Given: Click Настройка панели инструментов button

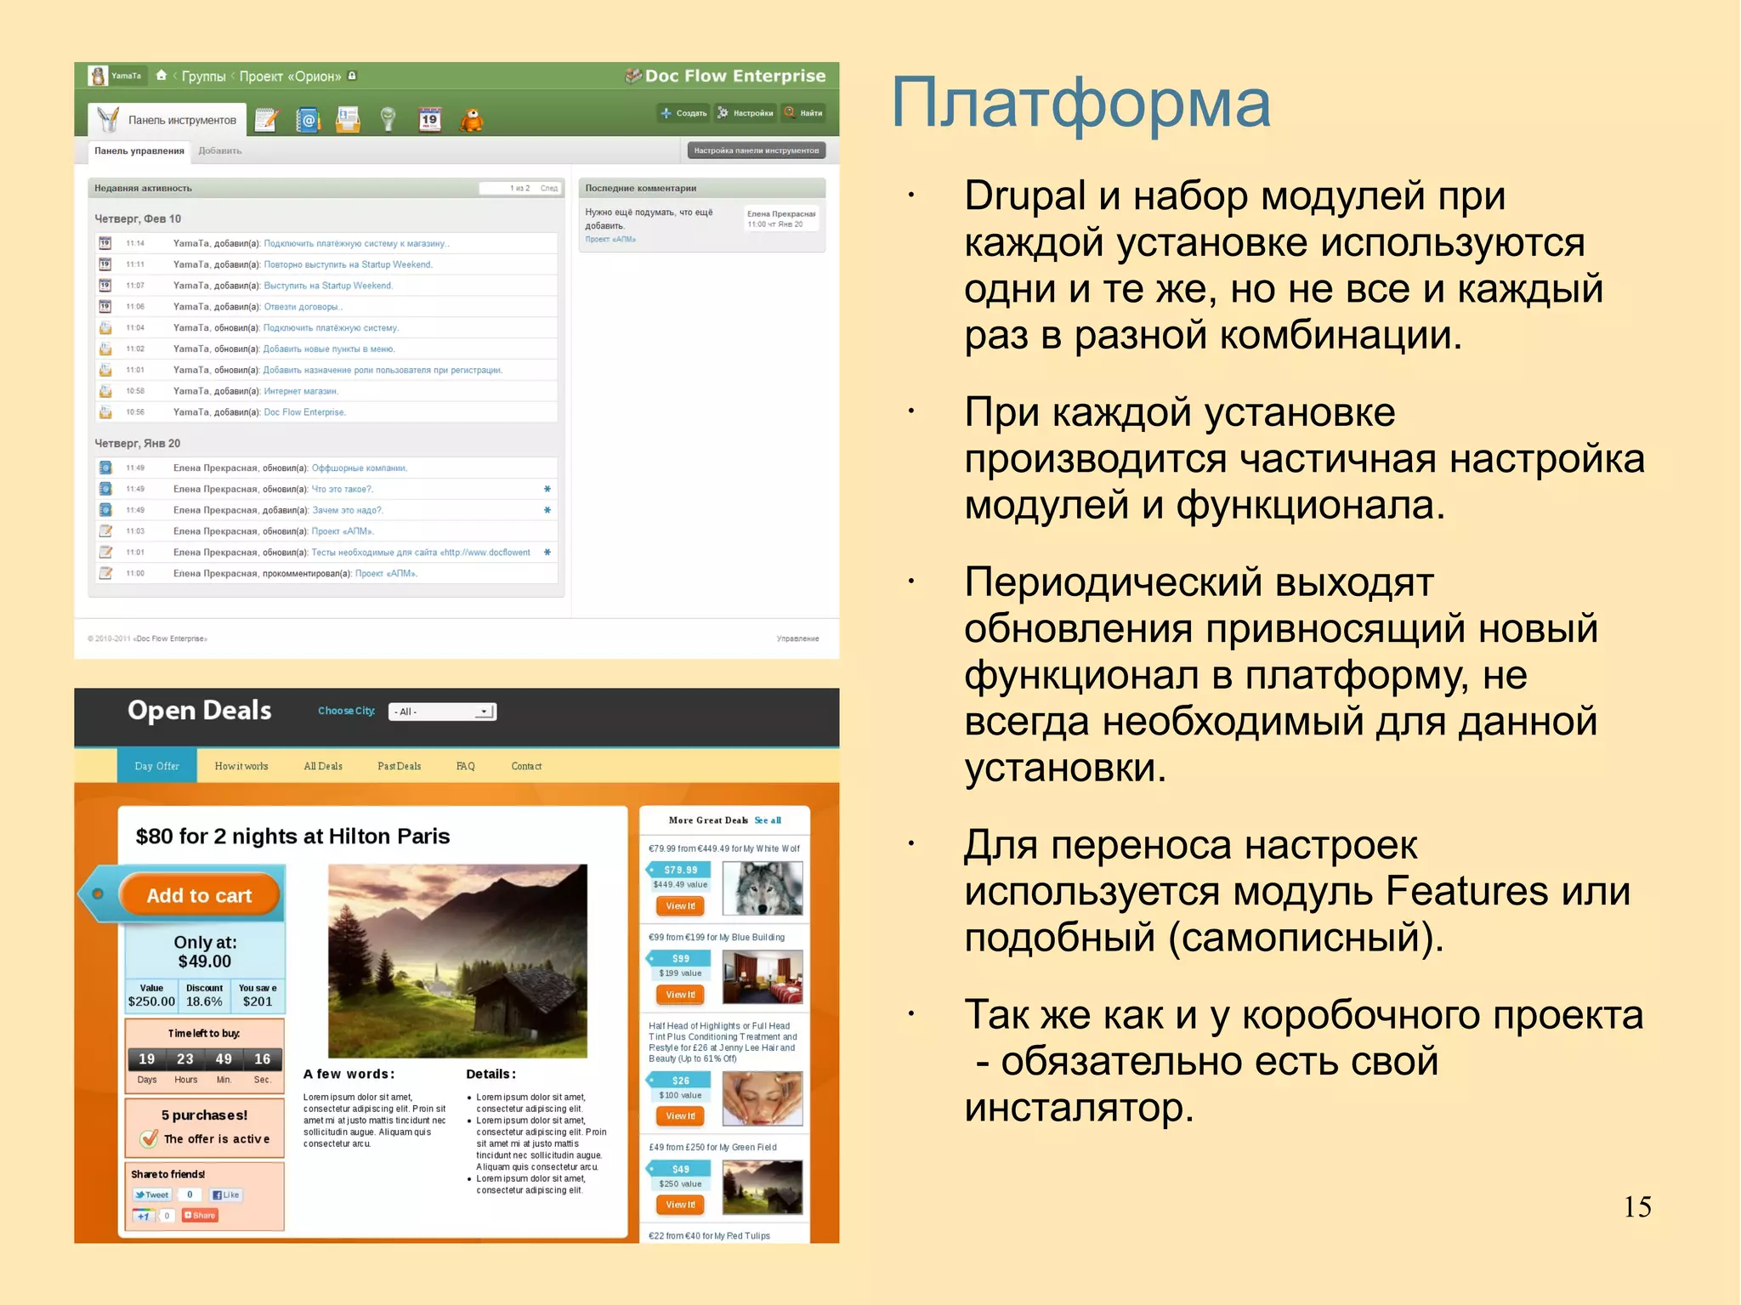Looking at the screenshot, I should pos(757,151).
